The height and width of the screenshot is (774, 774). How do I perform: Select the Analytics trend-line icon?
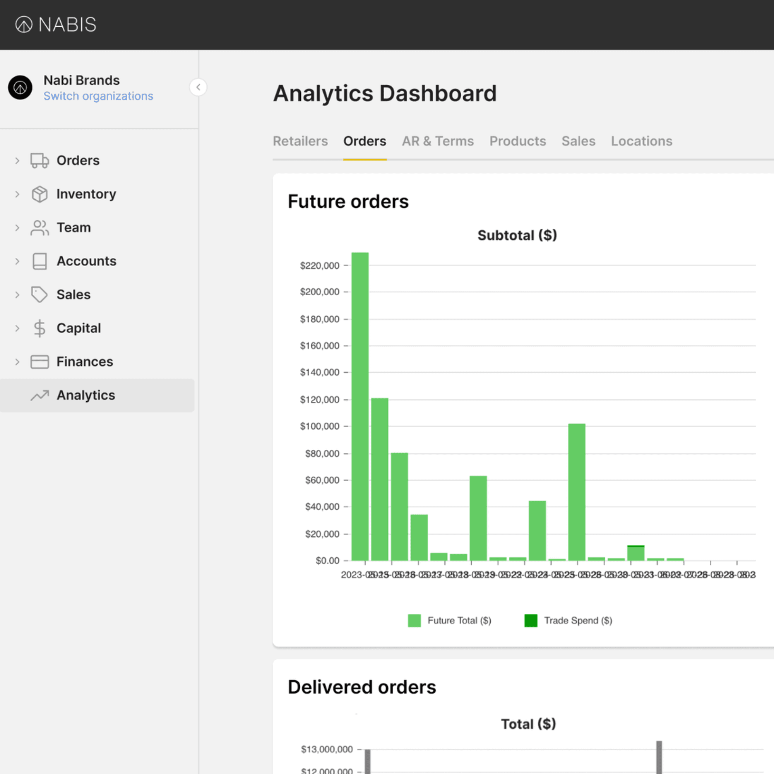point(39,395)
